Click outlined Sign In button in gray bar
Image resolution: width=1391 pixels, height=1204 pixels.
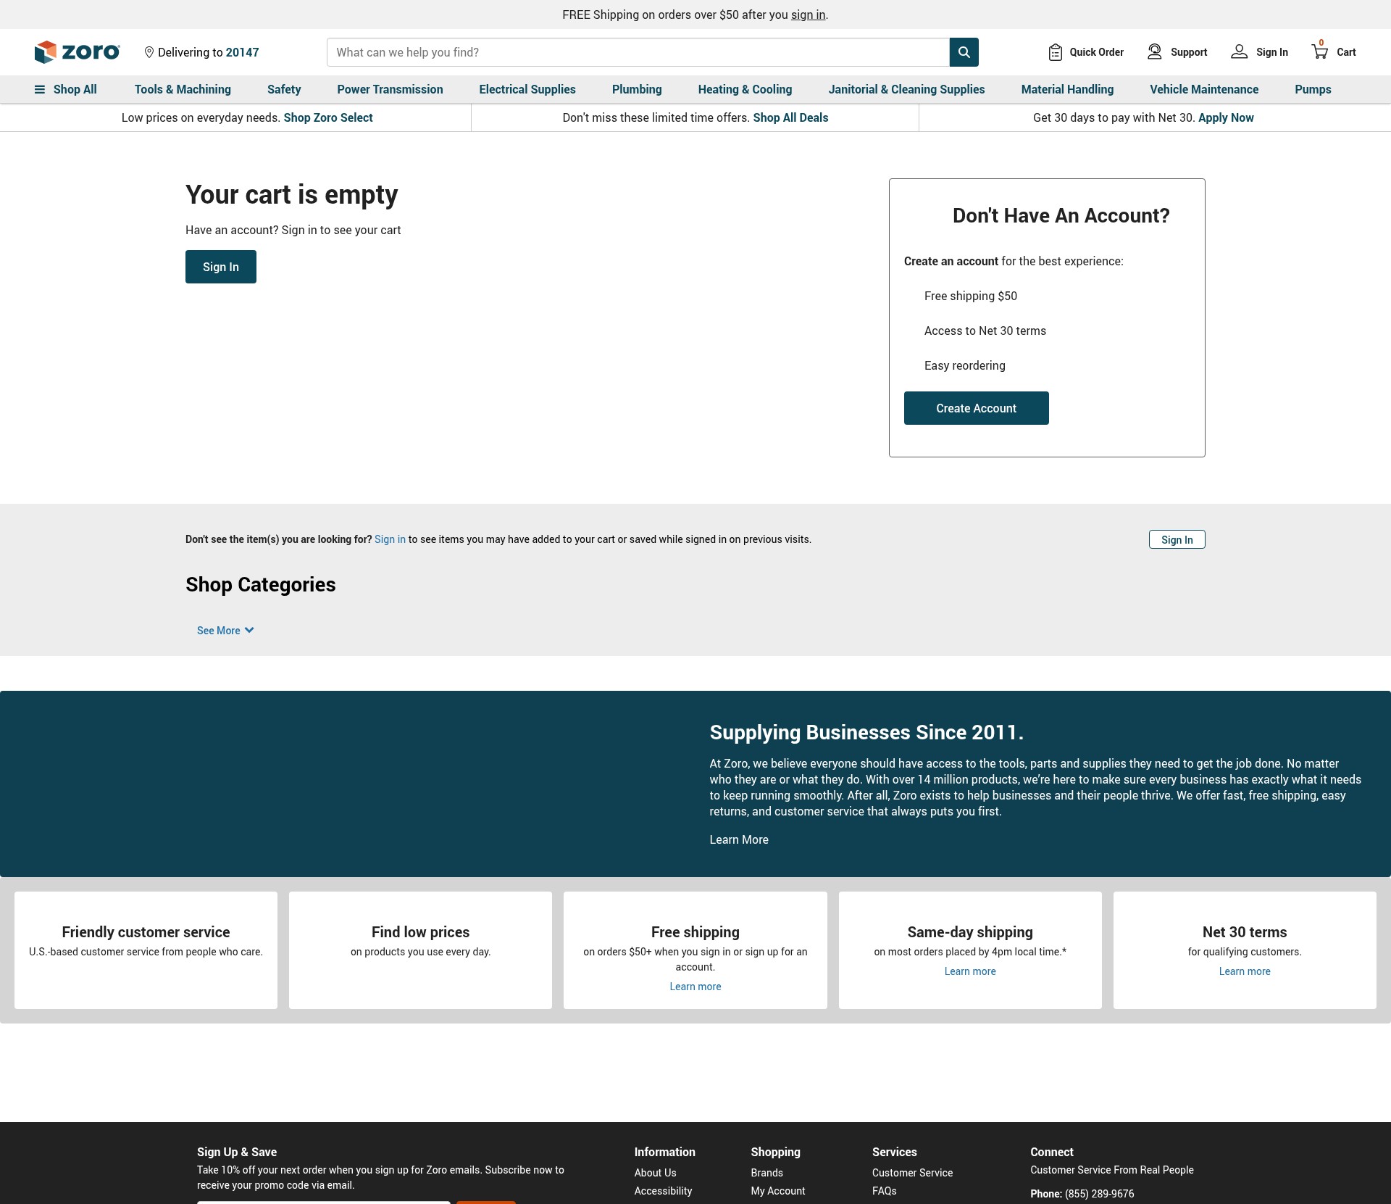coord(1177,539)
